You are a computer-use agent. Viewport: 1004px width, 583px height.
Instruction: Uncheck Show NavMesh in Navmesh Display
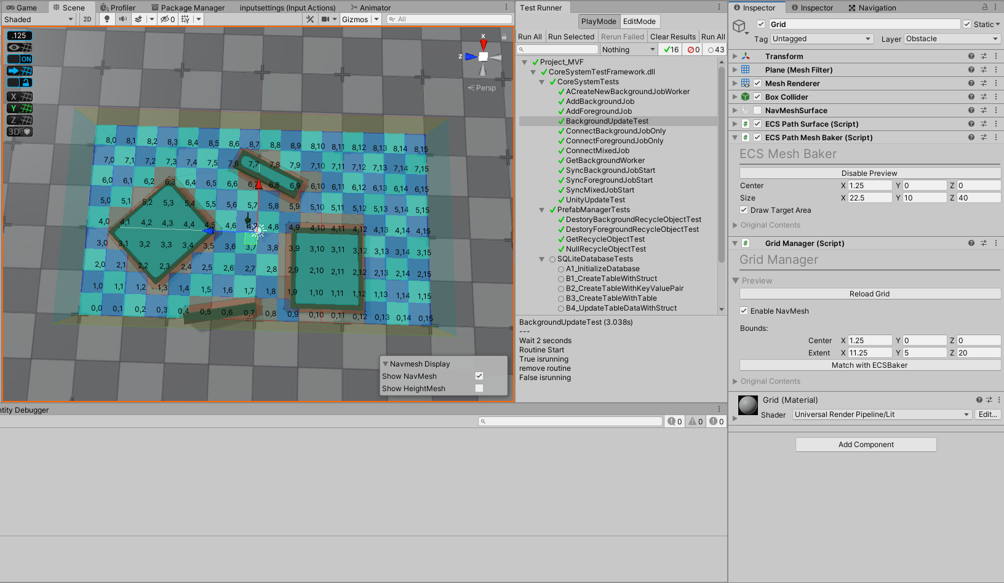[x=479, y=376]
